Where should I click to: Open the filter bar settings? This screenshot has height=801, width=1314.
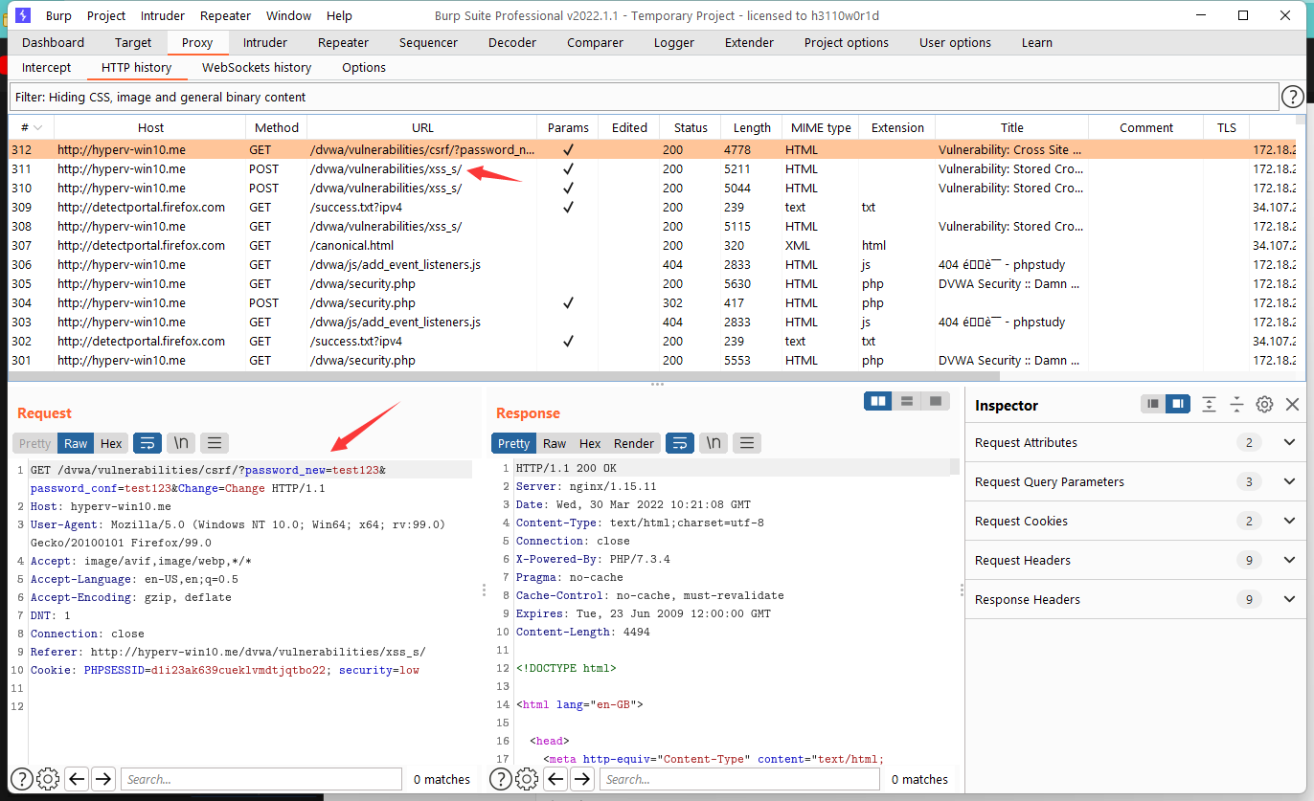(644, 97)
